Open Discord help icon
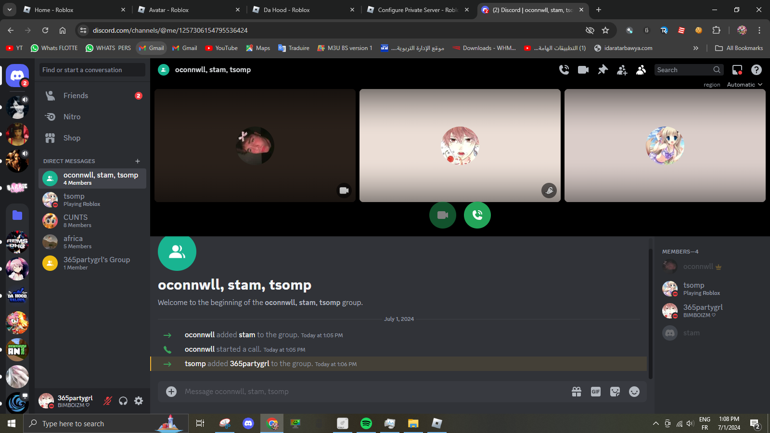The image size is (770, 433). pyautogui.click(x=757, y=70)
